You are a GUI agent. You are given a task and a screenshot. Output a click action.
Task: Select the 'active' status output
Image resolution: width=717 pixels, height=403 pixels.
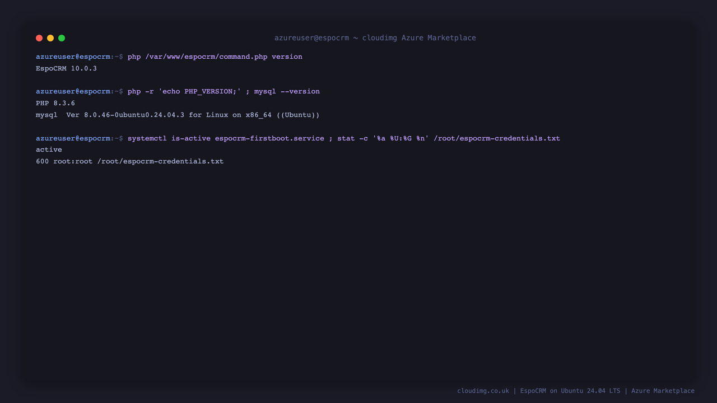click(x=49, y=149)
